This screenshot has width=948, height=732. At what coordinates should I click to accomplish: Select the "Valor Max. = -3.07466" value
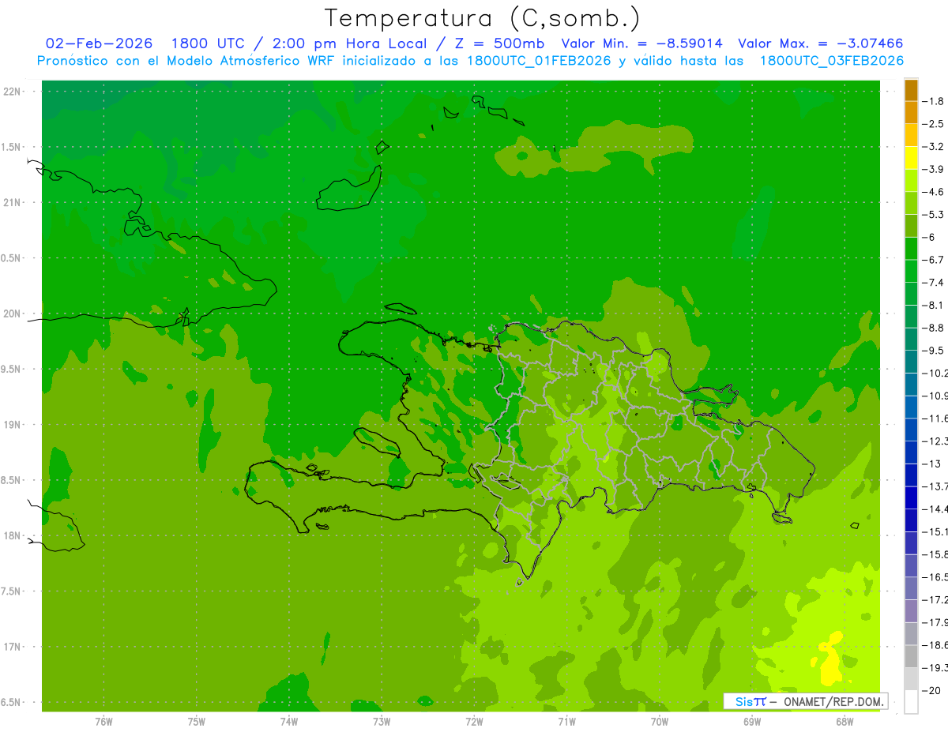coord(820,43)
